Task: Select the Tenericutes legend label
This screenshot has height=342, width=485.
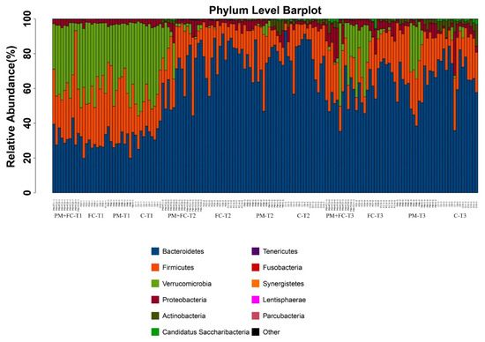Action: tap(280, 251)
